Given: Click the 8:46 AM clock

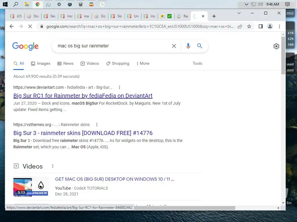Looking at the screenshot, I should (x=273, y=4).
